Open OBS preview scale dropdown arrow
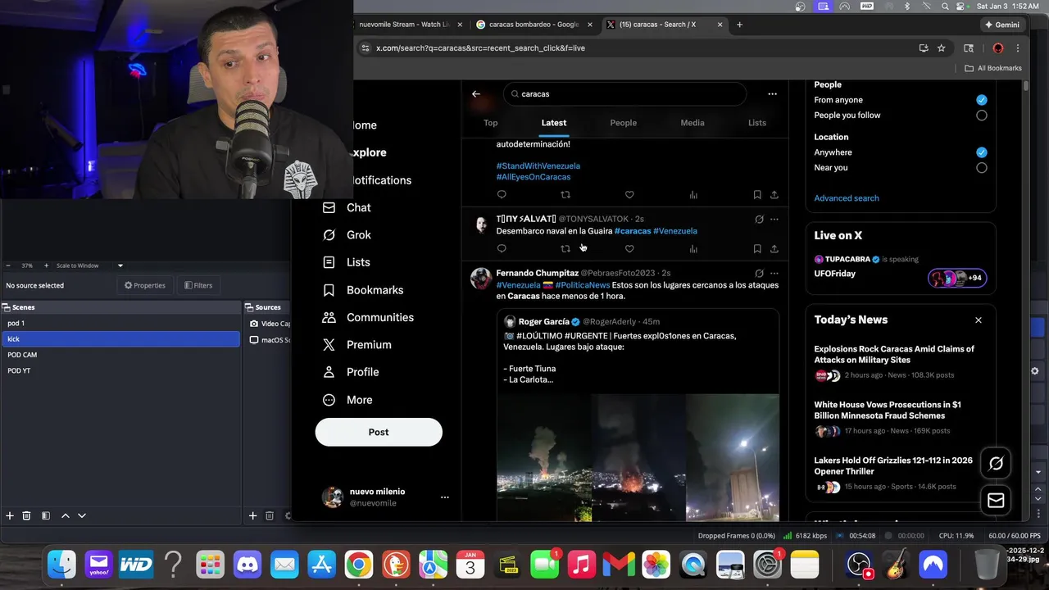The height and width of the screenshot is (590, 1049). (120, 265)
